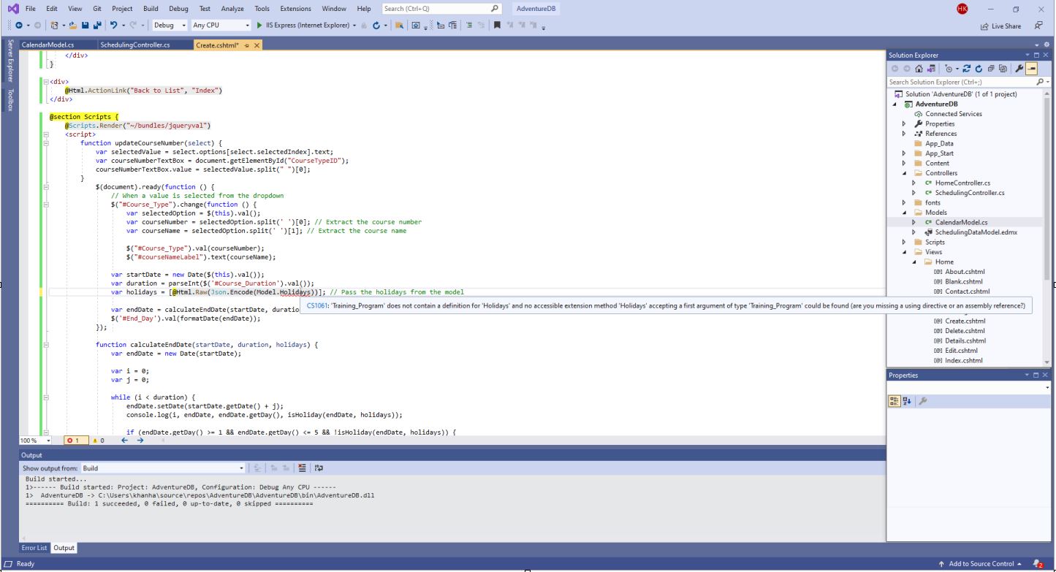Click the Save All toolbar icon
This screenshot has height=572, width=1056.
(x=97, y=26)
